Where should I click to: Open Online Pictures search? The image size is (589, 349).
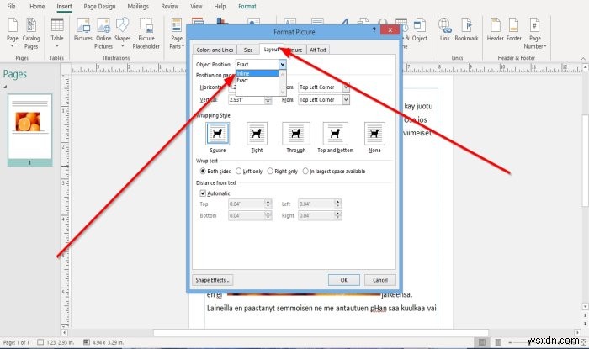(103, 33)
